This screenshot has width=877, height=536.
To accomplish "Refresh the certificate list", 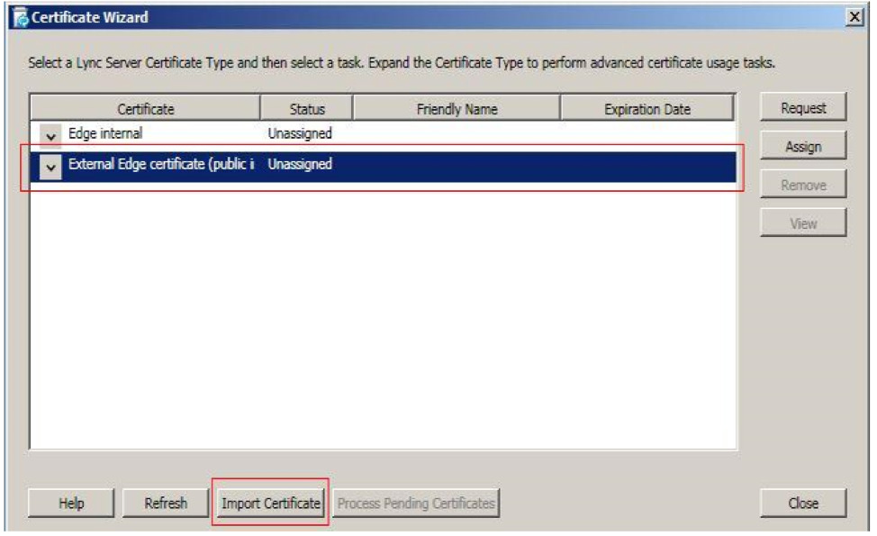I will point(166,503).
